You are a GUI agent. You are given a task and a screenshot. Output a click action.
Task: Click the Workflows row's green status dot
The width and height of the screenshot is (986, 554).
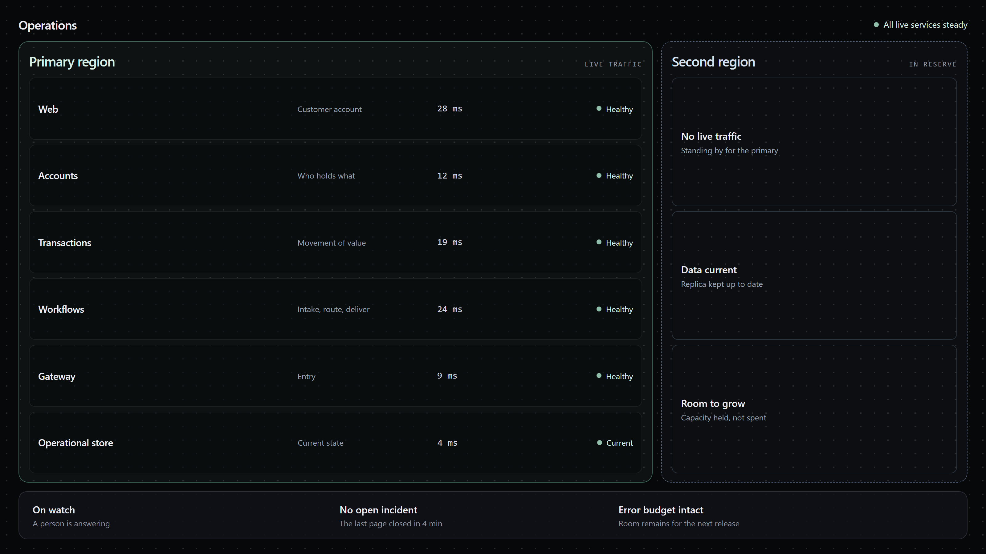(x=599, y=309)
